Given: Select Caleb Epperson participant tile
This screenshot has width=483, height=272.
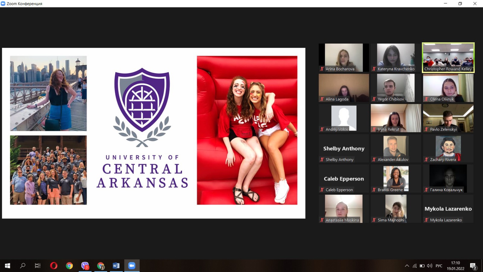Looking at the screenshot, I should (x=344, y=179).
